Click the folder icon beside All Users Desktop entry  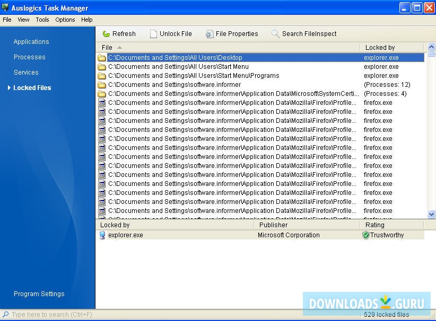point(102,57)
